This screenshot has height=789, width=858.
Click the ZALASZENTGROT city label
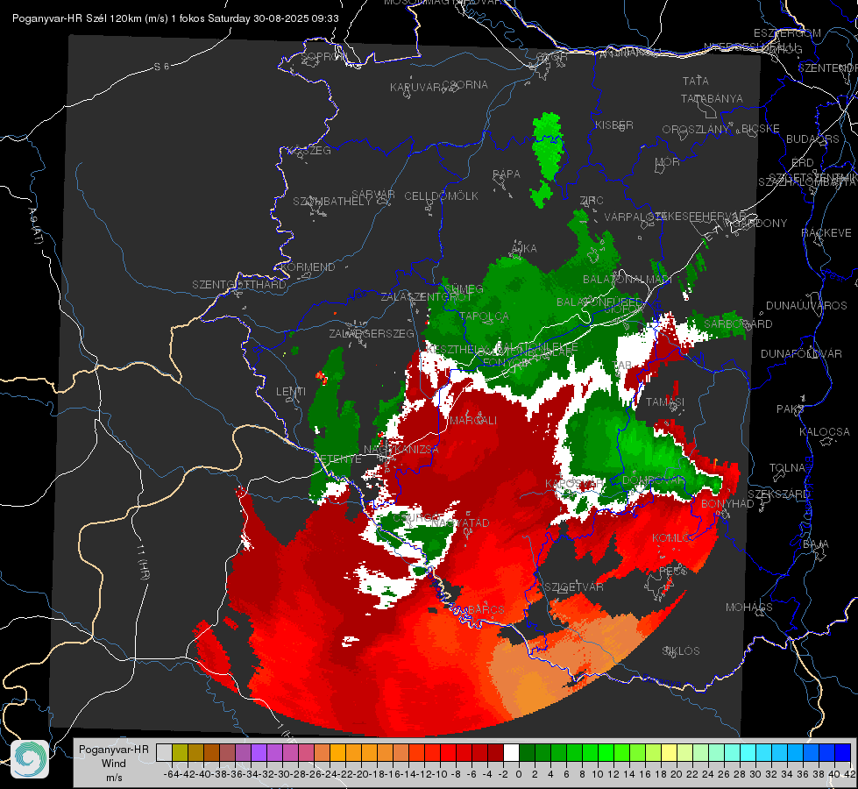pos(426,297)
